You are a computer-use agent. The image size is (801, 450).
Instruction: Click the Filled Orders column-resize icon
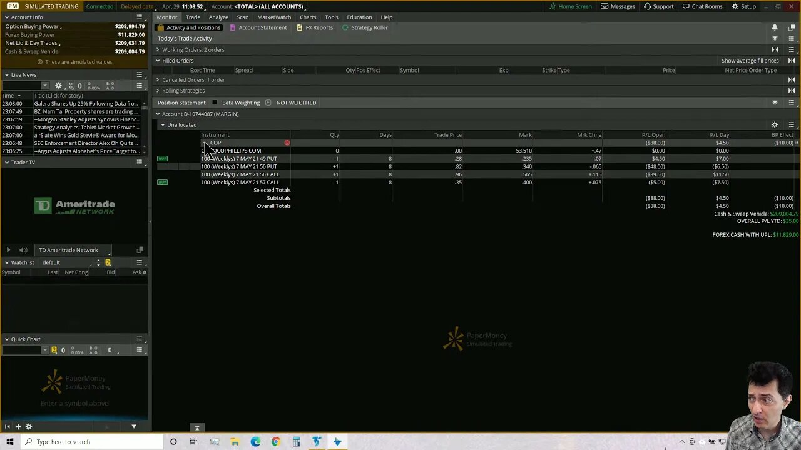coord(791,61)
